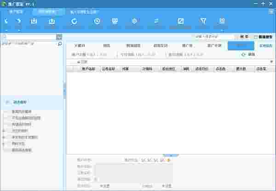This screenshot has width=276, height=191.
Task: Collapse the bottom details panel using the blue handle
Action: click(x=171, y=155)
